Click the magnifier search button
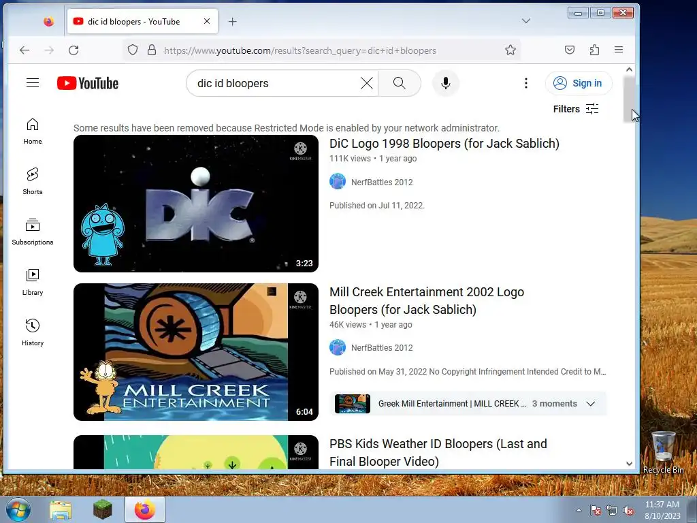The image size is (697, 523). (399, 83)
